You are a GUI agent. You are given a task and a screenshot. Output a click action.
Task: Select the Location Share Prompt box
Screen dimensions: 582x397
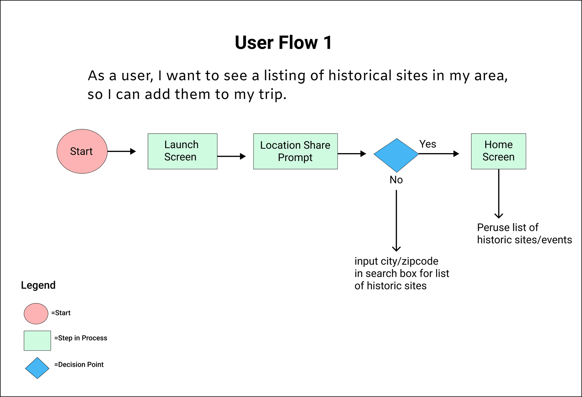tap(296, 151)
